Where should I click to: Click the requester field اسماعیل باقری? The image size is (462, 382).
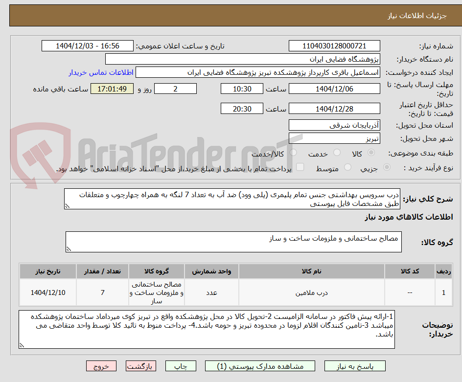pyautogui.click(x=258, y=72)
